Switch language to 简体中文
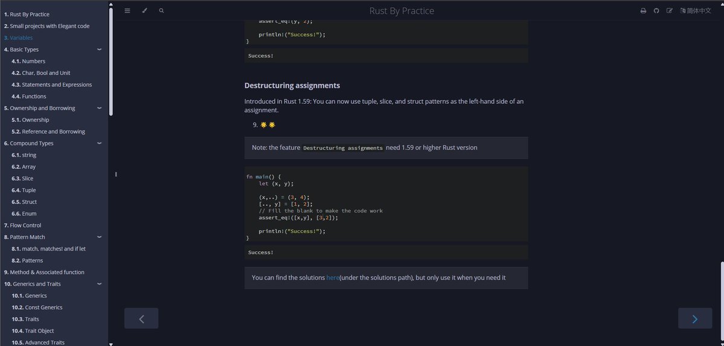 [x=696, y=11]
